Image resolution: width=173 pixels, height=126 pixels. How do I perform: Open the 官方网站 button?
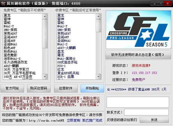coord(12,88)
